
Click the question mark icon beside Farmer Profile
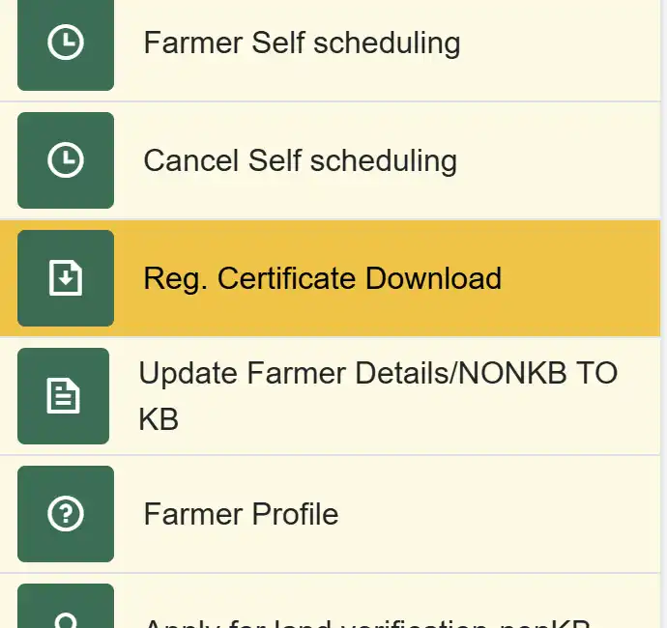[66, 514]
